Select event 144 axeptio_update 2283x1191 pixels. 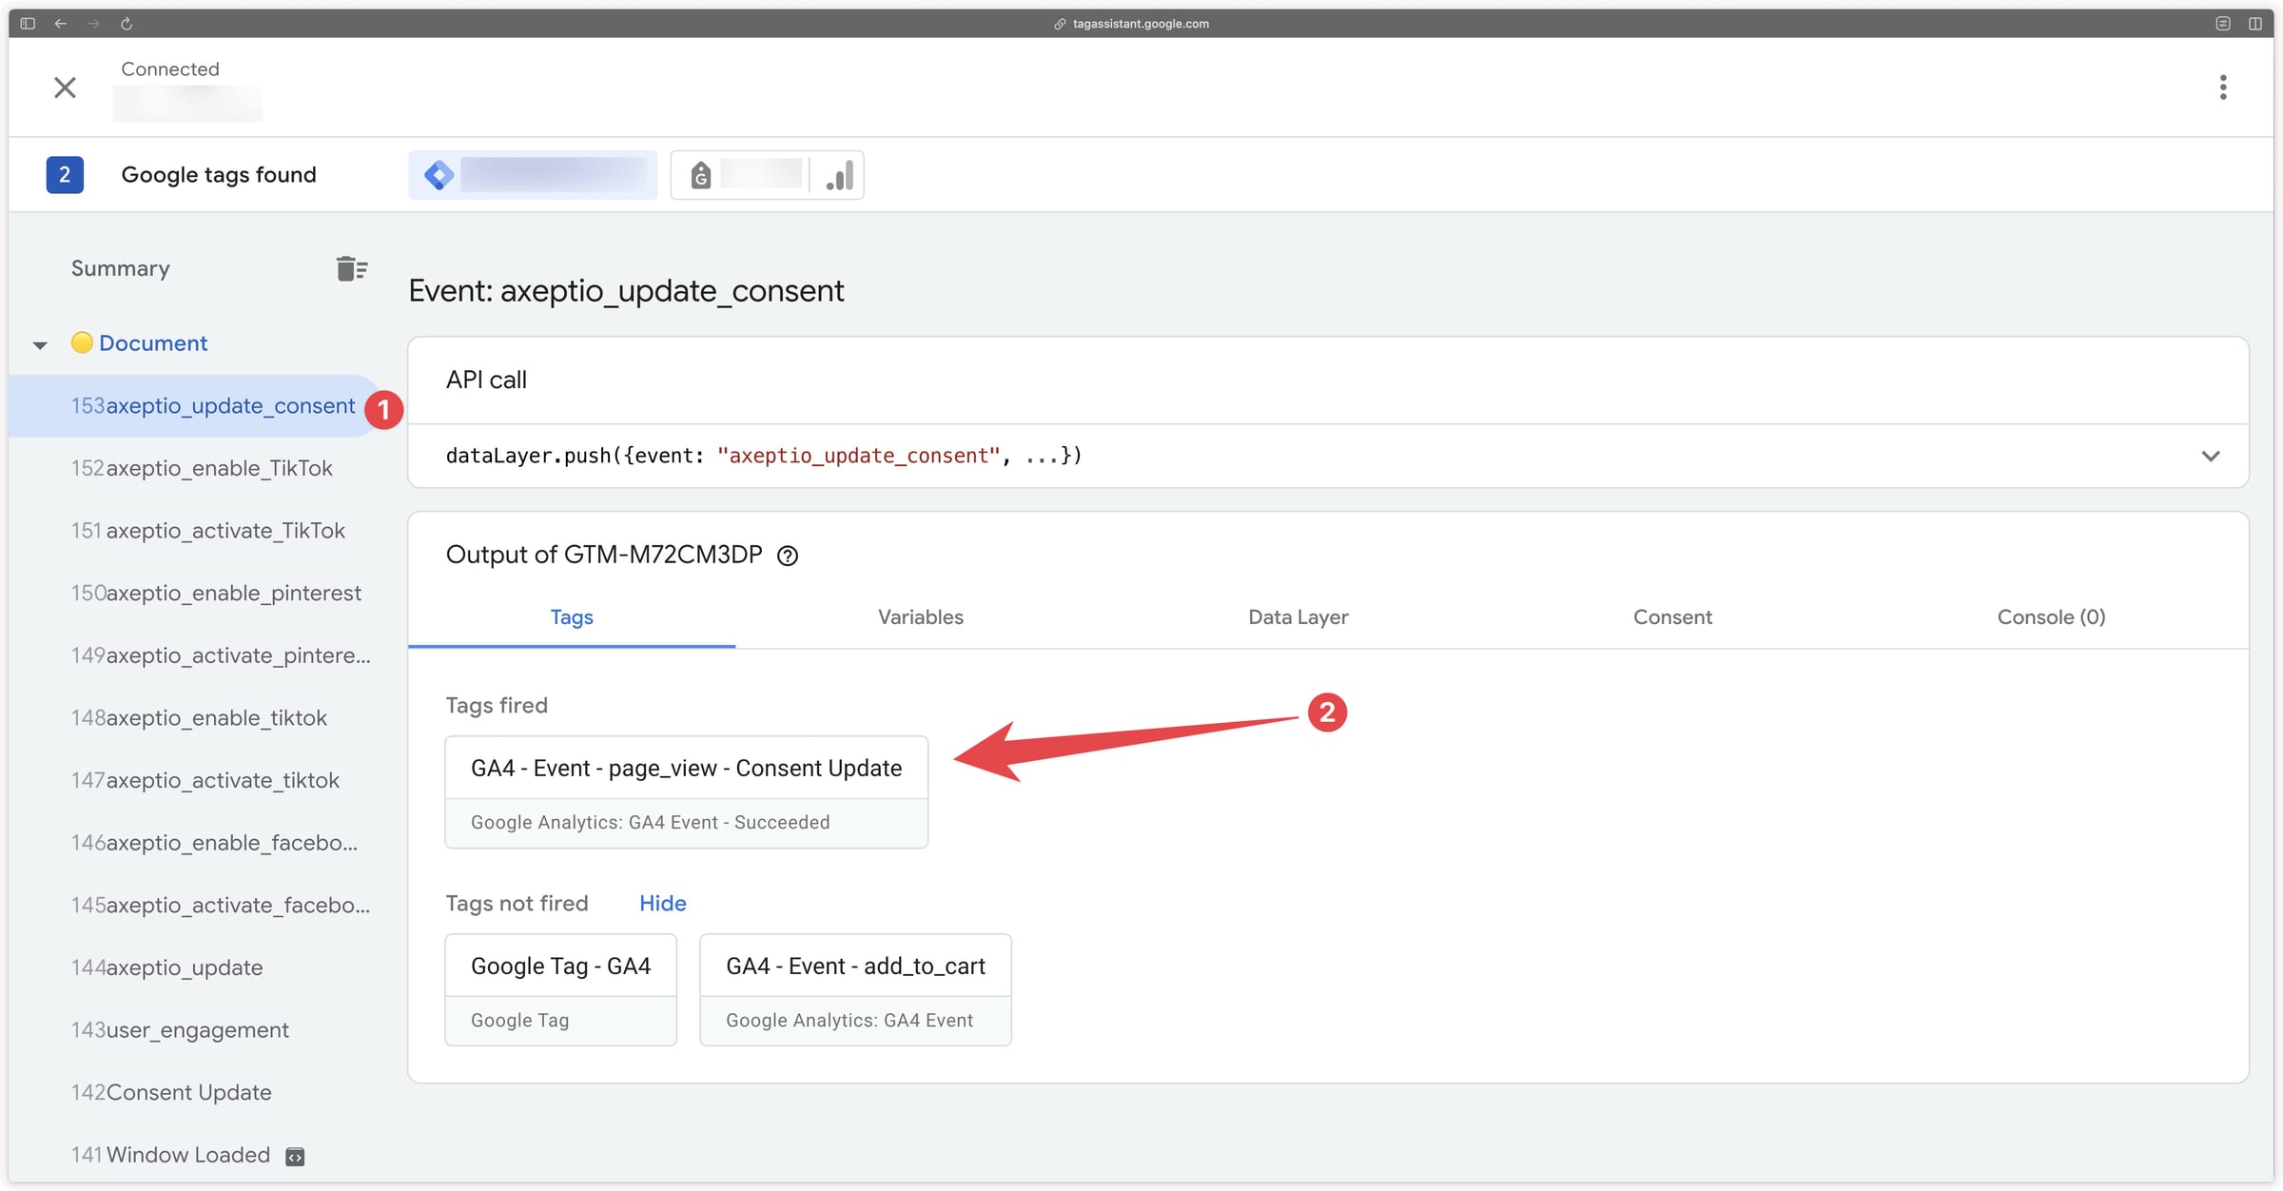click(166, 967)
